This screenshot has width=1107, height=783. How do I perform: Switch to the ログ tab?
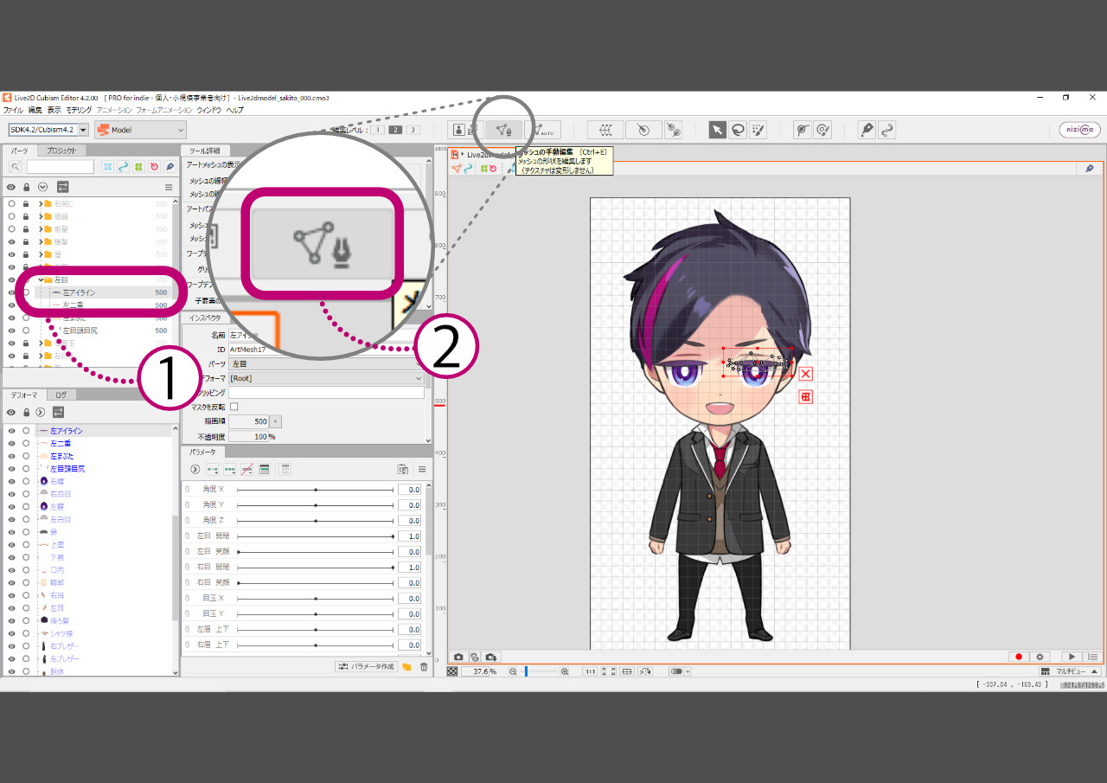[61, 395]
